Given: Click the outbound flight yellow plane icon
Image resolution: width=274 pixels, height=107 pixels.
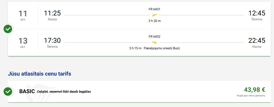Looking at the screenshot, I should pos(154,15).
